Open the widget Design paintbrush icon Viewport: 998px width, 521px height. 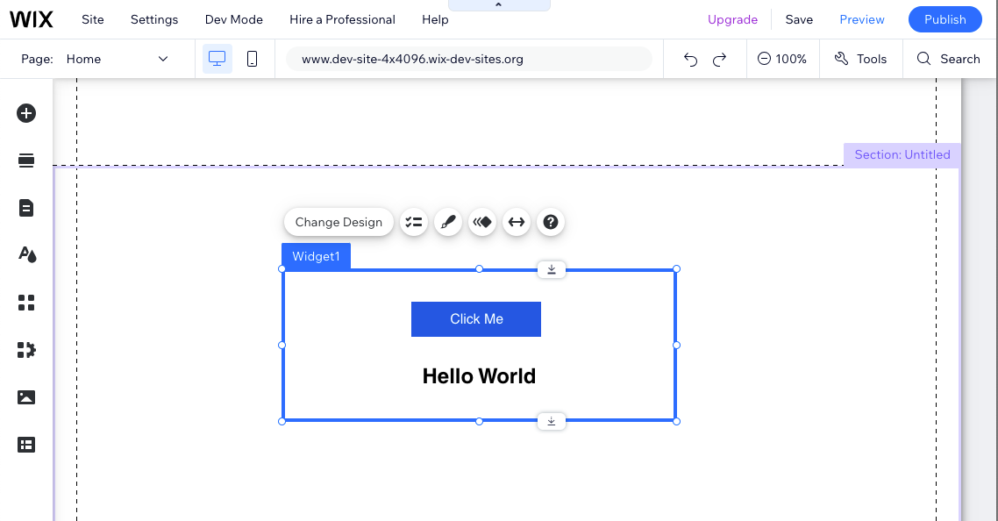448,222
